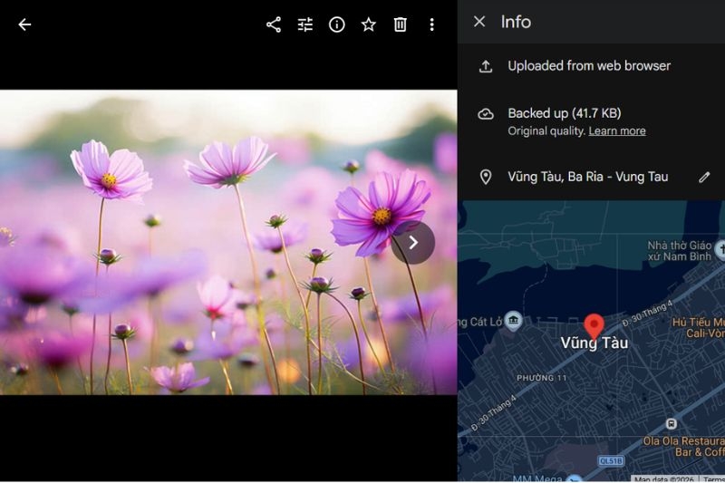Click the red map pin marker
The image size is (725, 483).
click(x=594, y=326)
